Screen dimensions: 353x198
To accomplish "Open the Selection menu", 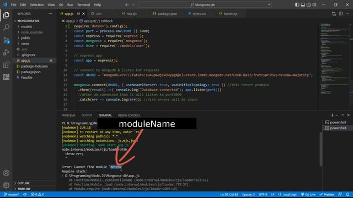I will coord(37,5).
